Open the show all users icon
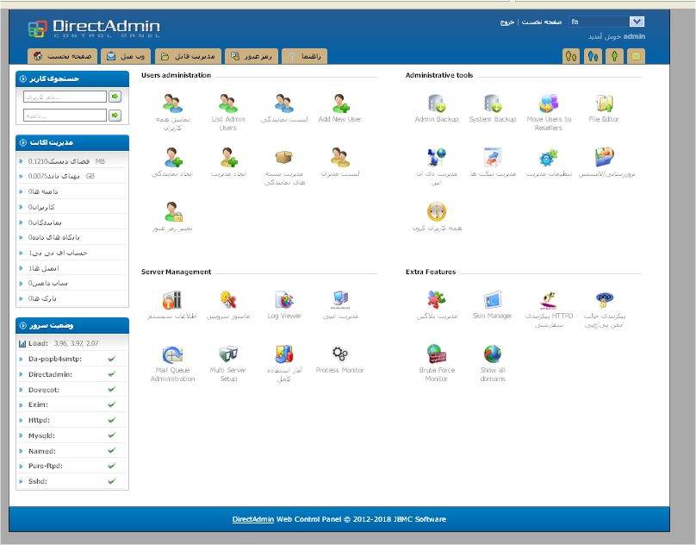Image resolution: width=696 pixels, height=545 pixels. (172, 103)
